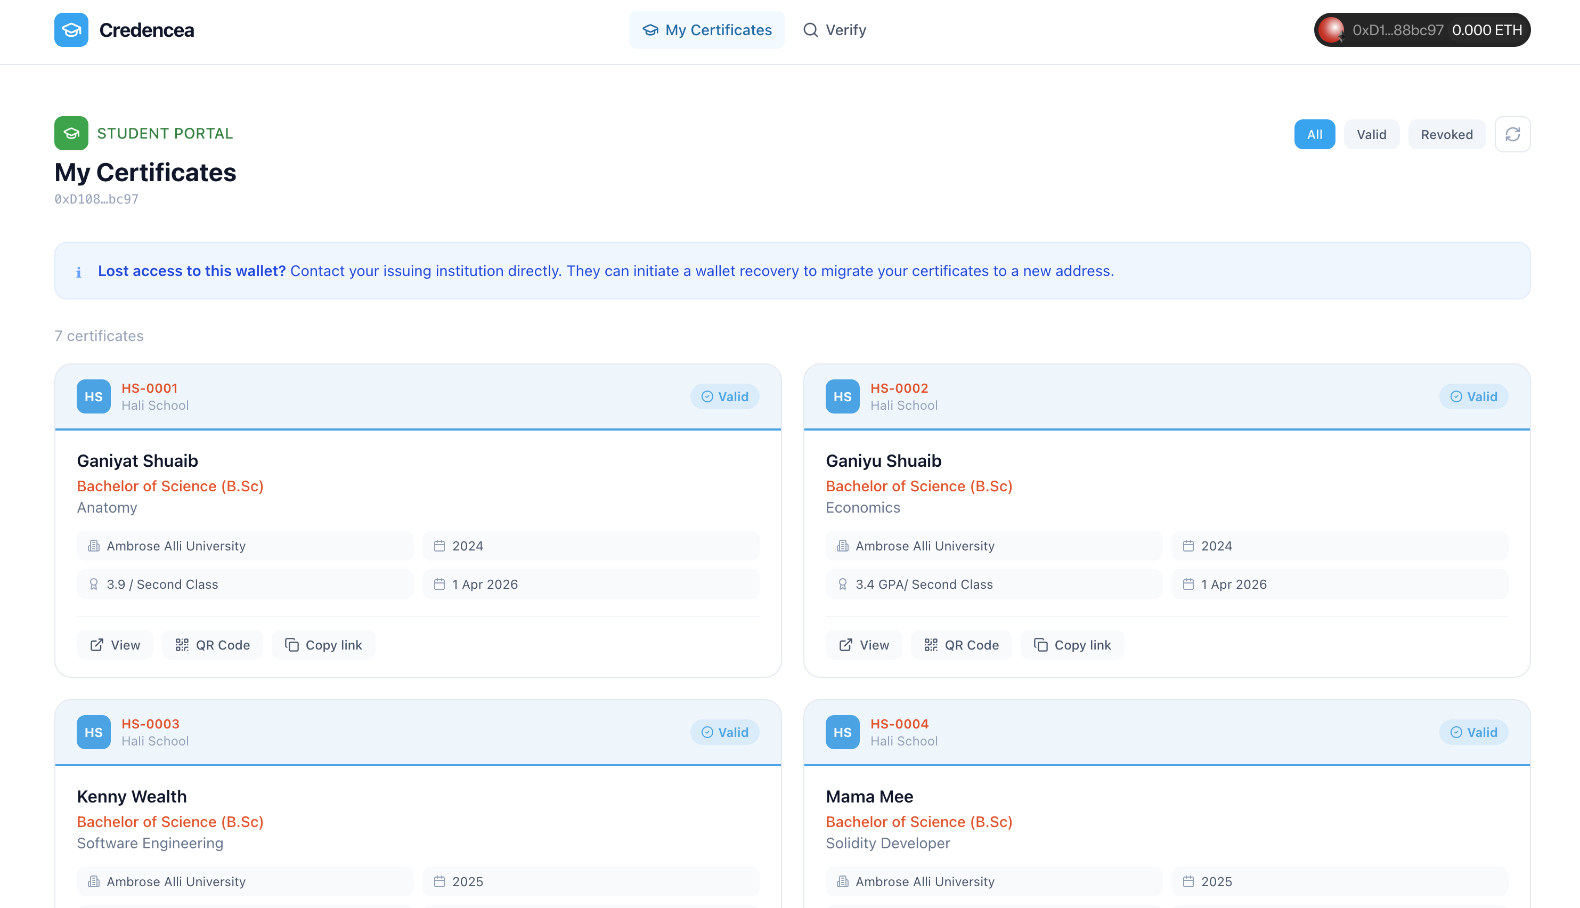
Task: Filter certificates by Revoked
Action: [x=1446, y=134]
